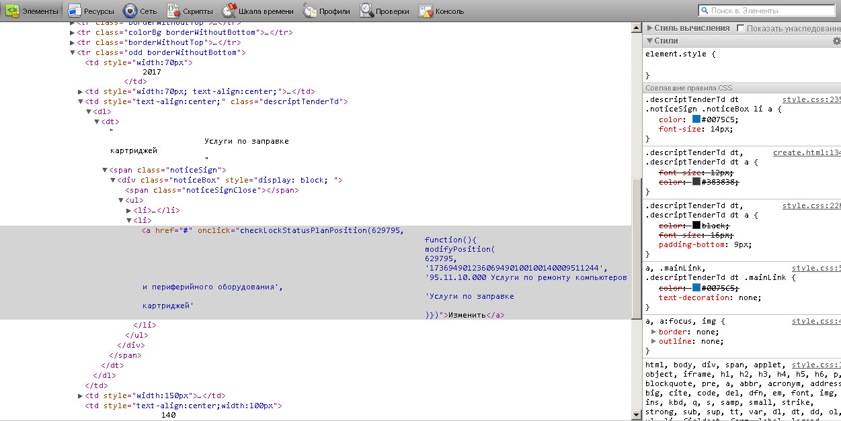
Task: Click the gear icon in Стили header
Action: coord(837,42)
